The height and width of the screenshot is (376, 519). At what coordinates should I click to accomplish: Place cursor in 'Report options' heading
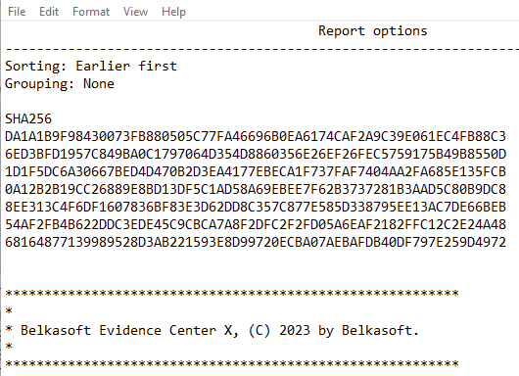point(373,31)
